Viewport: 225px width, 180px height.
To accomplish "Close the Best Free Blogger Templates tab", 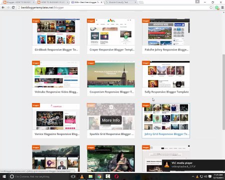I will (101, 2).
